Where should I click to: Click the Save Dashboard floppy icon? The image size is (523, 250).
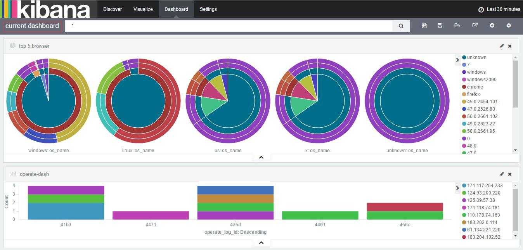point(440,26)
